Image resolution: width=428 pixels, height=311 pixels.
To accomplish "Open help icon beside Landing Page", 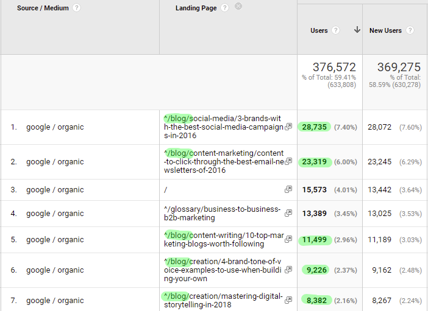I will coord(224,8).
